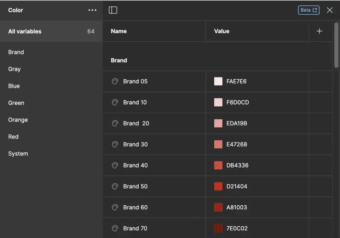The width and height of the screenshot is (340, 238).
Task: Click the FAE7E6 color swatch
Action: 218,81
